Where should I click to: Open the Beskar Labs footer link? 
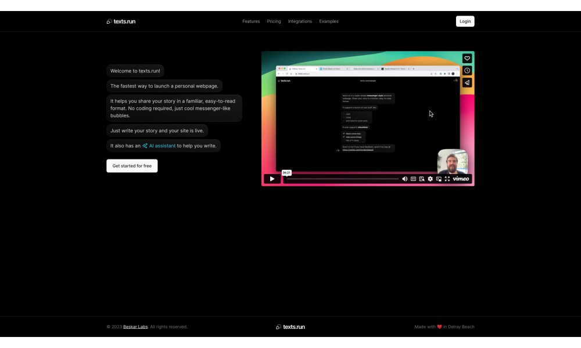[x=135, y=327]
